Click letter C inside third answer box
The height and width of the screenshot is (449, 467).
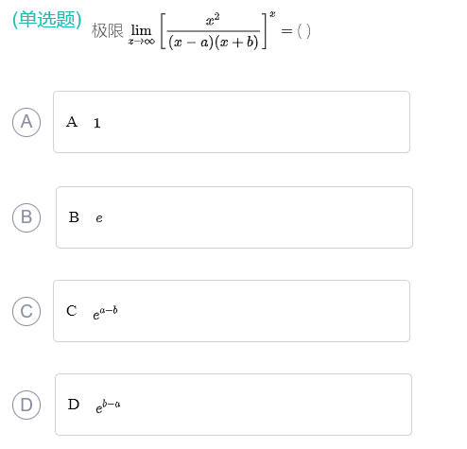tap(72, 311)
